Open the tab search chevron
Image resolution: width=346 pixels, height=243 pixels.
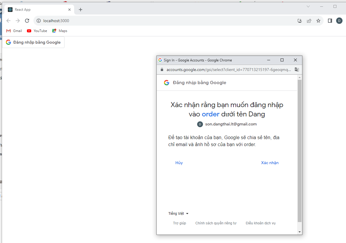pyautogui.click(x=308, y=6)
